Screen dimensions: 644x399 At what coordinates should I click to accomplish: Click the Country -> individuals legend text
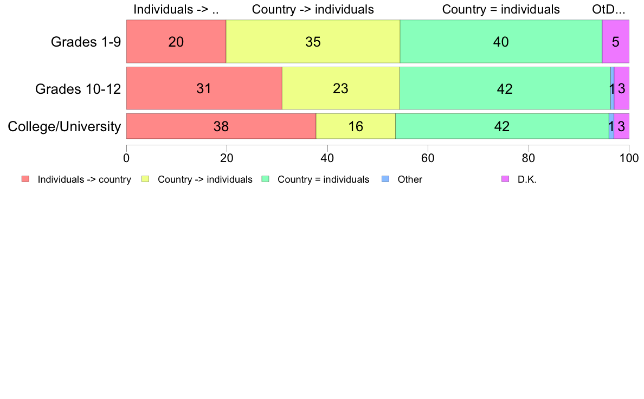point(205,179)
